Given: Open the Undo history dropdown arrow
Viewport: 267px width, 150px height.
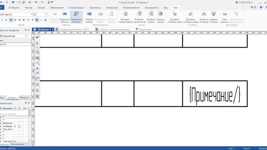Looking at the screenshot, I should (39, 2).
